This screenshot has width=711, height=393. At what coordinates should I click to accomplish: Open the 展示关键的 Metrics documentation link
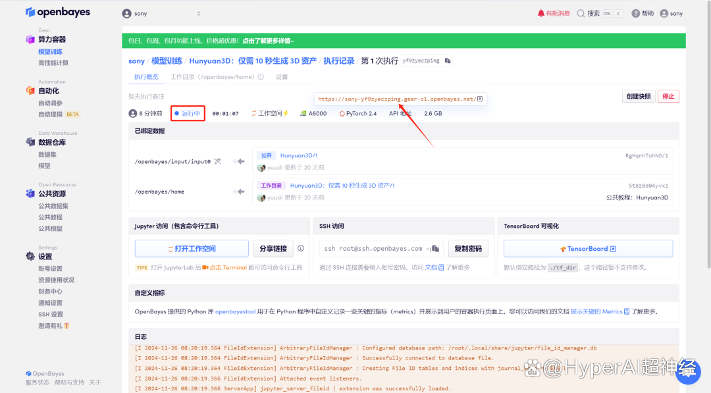pyautogui.click(x=600, y=311)
